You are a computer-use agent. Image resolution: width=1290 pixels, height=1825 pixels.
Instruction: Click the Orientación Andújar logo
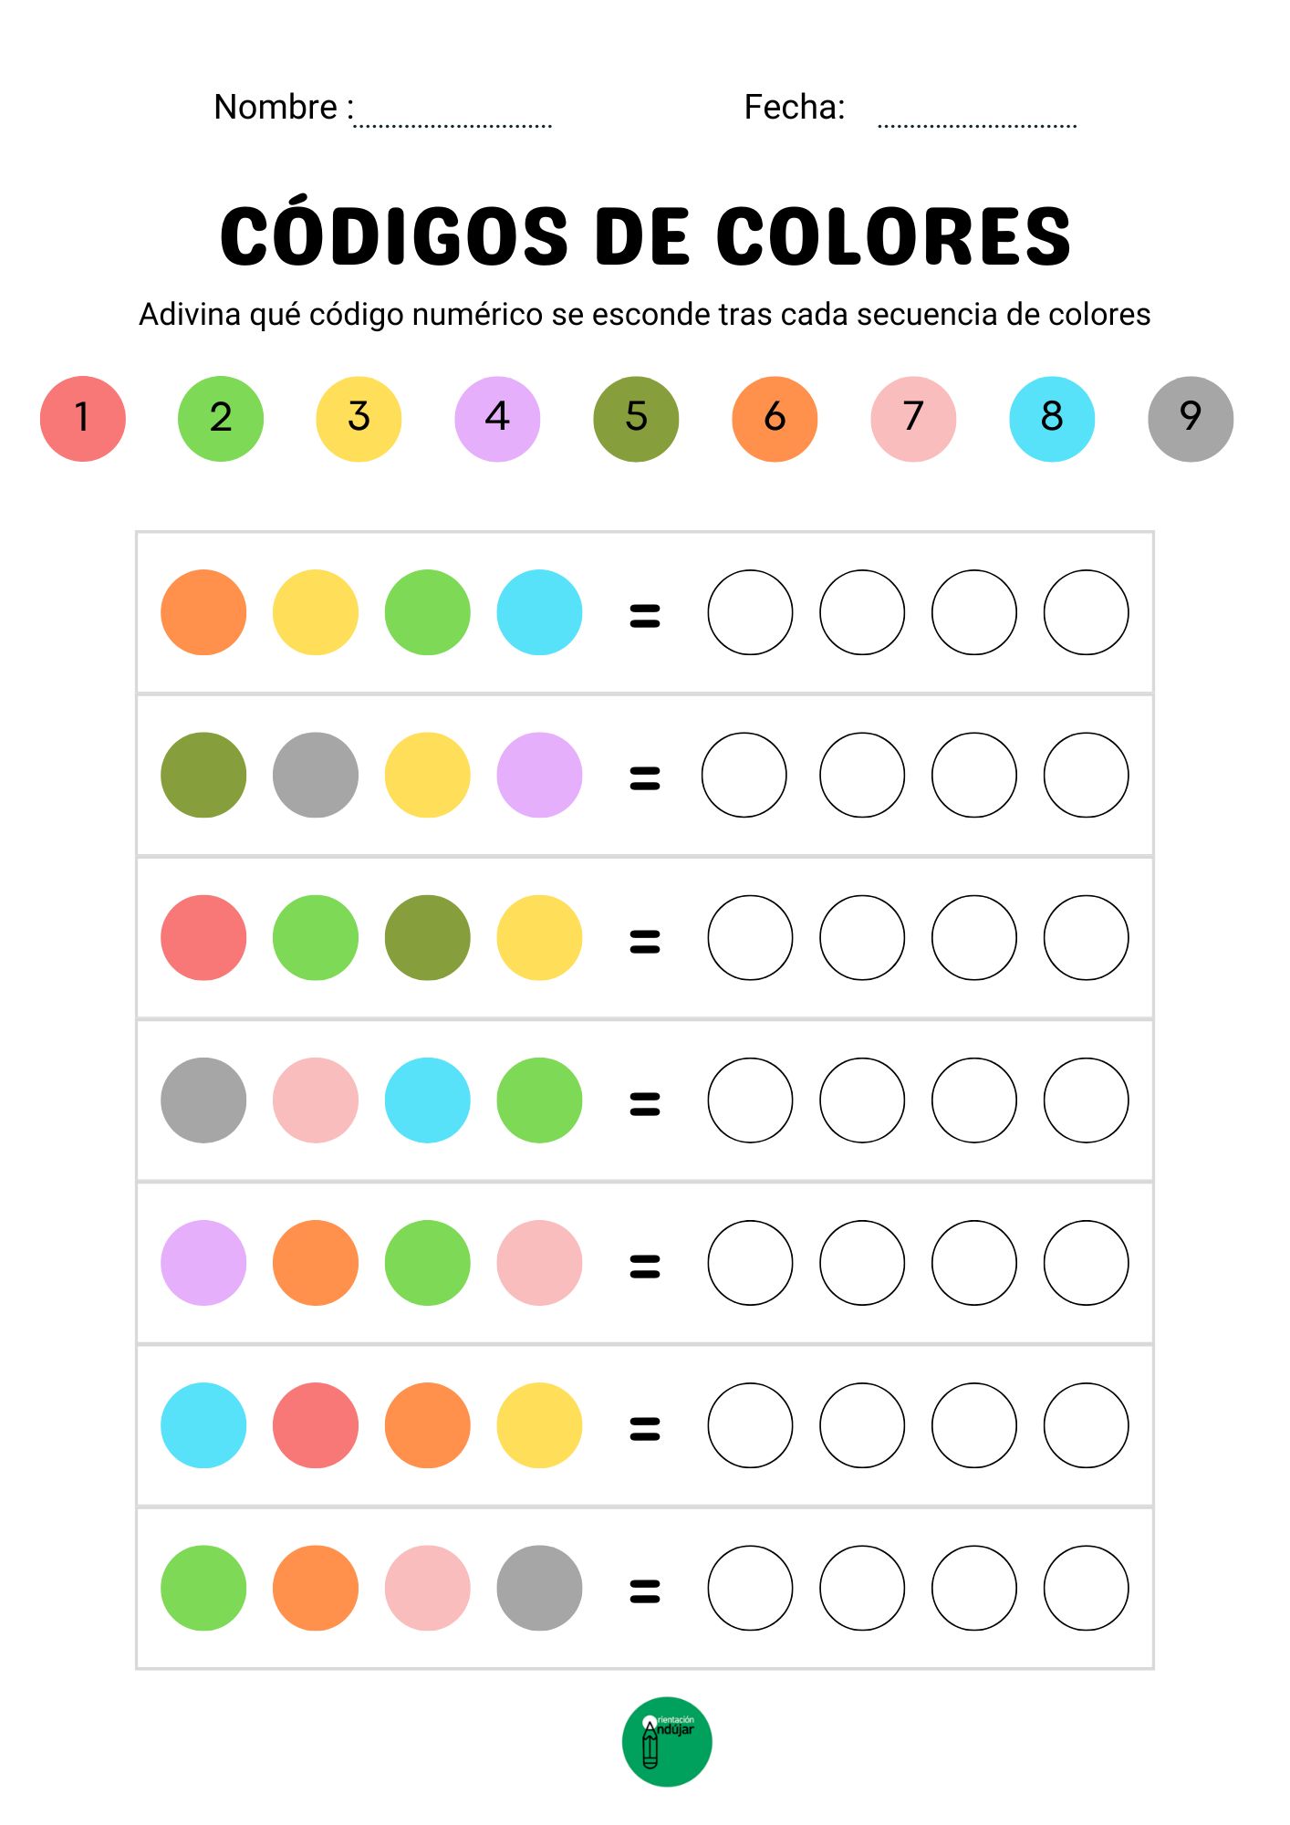666,1741
